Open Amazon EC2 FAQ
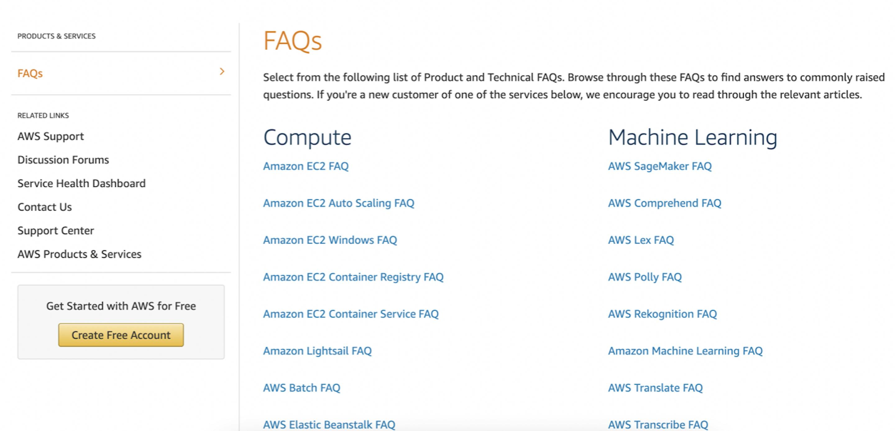This screenshot has height=431, width=895. [306, 166]
